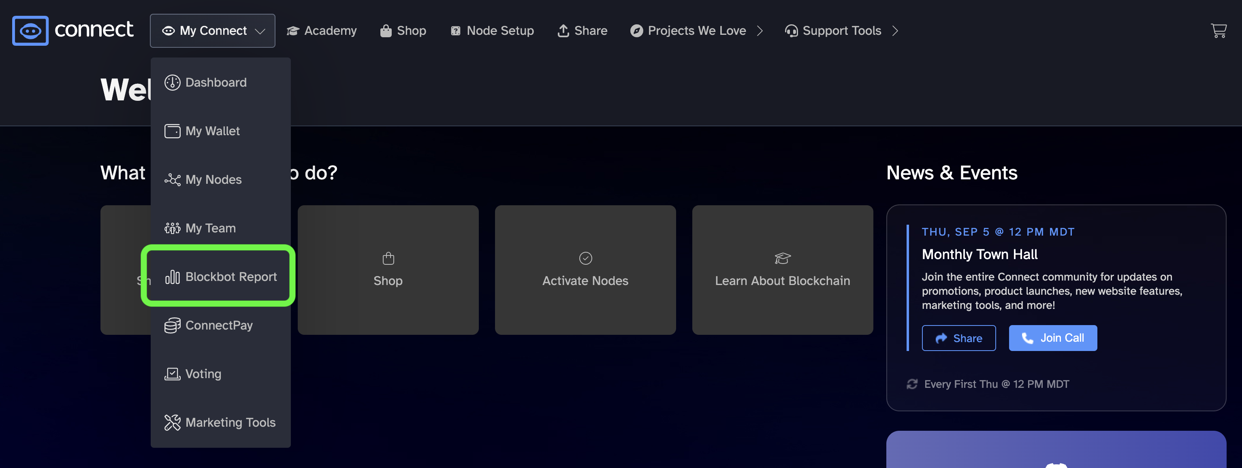Open Node Setup in navigation bar

[x=492, y=30]
